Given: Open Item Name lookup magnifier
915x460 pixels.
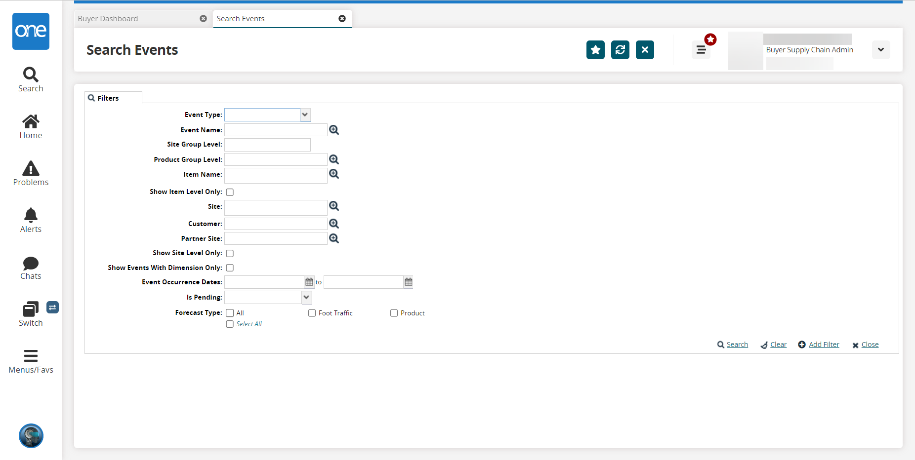Looking at the screenshot, I should click(x=334, y=174).
